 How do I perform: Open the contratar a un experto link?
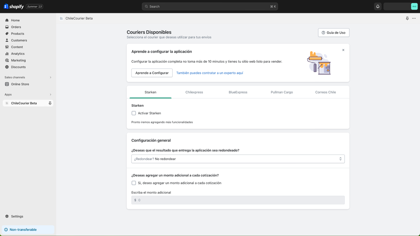coord(209,73)
